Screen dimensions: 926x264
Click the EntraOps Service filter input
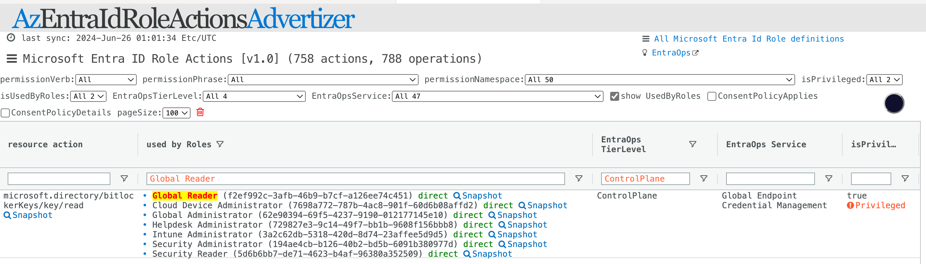point(770,179)
